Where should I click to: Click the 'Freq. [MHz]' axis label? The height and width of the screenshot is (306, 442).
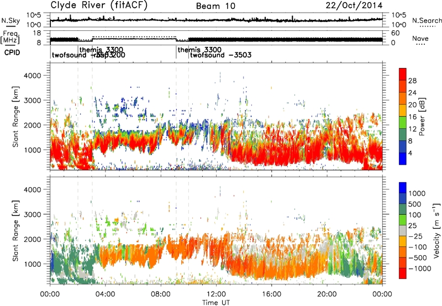(x=10, y=37)
